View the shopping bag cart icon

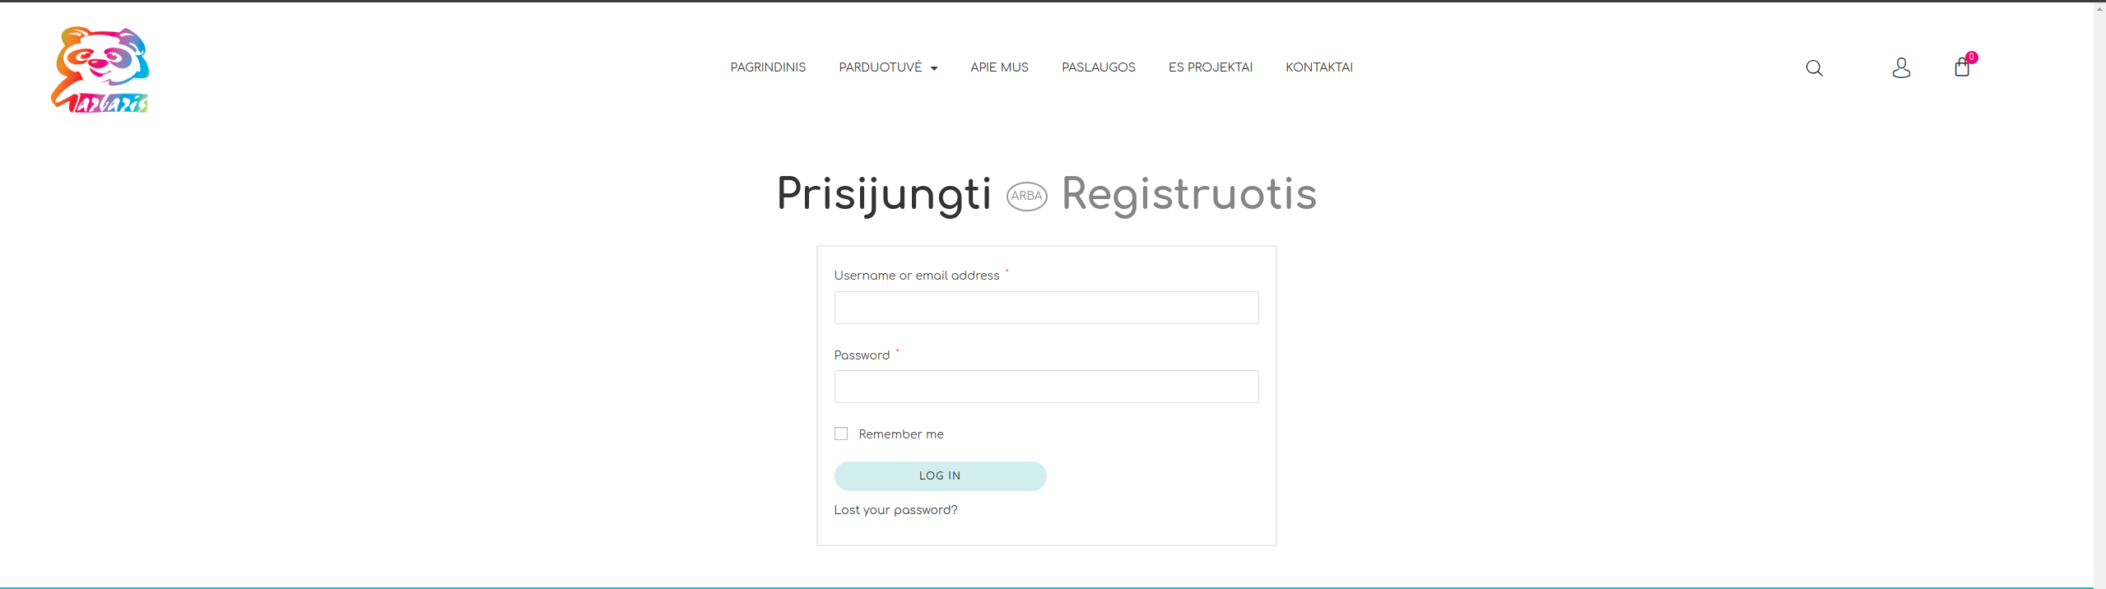coord(1962,67)
